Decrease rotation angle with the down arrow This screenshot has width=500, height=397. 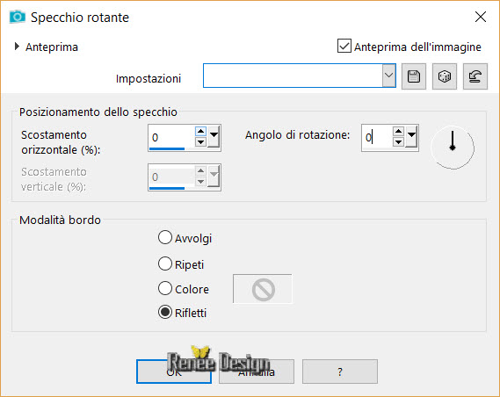click(x=398, y=141)
